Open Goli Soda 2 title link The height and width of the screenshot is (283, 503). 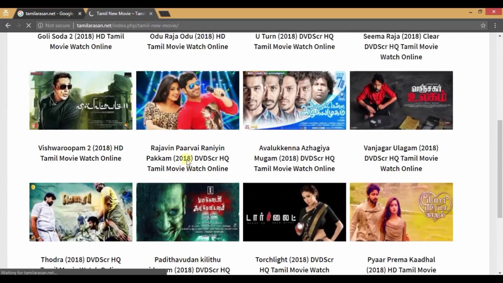coord(81,41)
